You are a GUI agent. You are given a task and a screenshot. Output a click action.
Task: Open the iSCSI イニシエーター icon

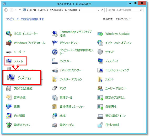click(x=9, y=34)
